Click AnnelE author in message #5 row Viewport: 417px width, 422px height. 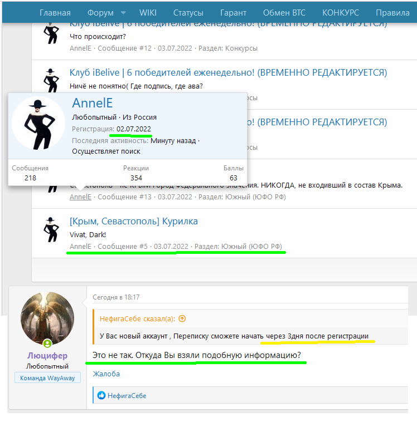click(x=80, y=247)
